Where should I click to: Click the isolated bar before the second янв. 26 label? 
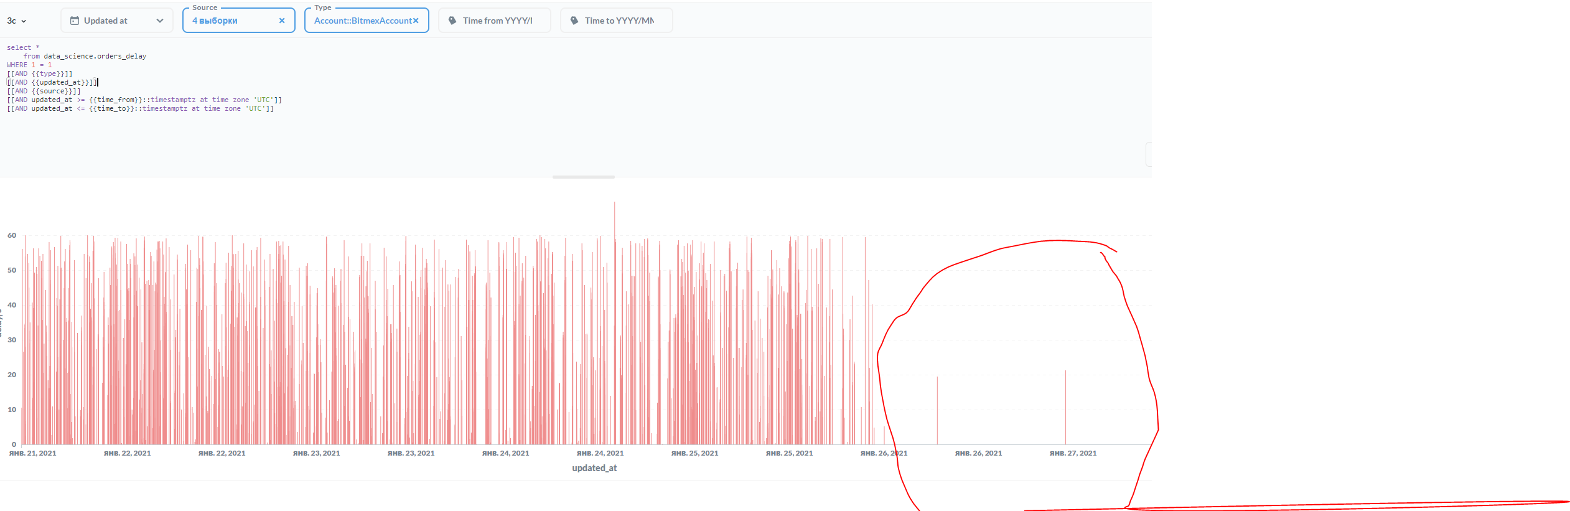(937, 411)
